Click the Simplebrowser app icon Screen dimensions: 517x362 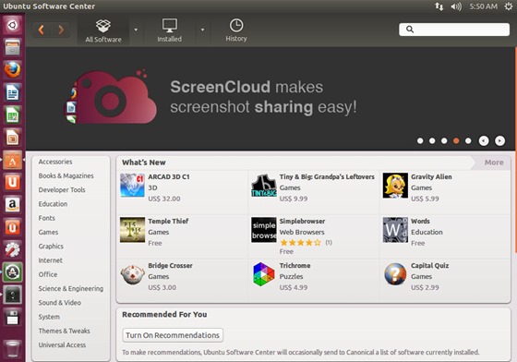(x=264, y=229)
